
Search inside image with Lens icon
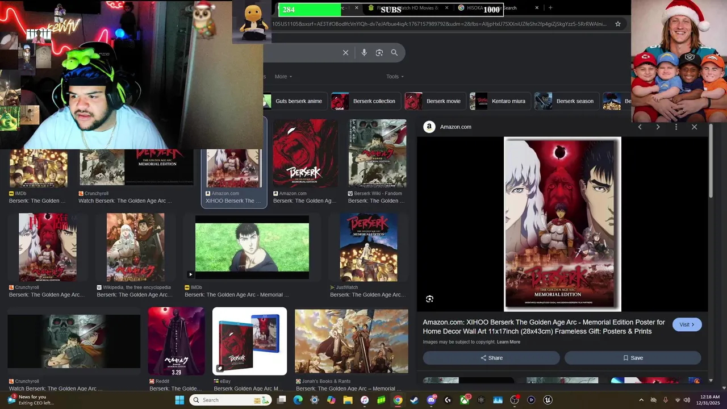pyautogui.click(x=430, y=299)
